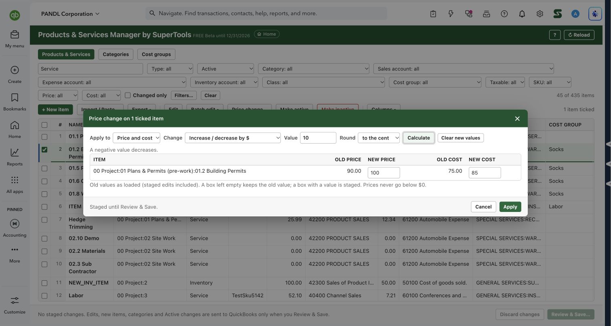Click the Value input field
This screenshot has width=611, height=326.
318,138
